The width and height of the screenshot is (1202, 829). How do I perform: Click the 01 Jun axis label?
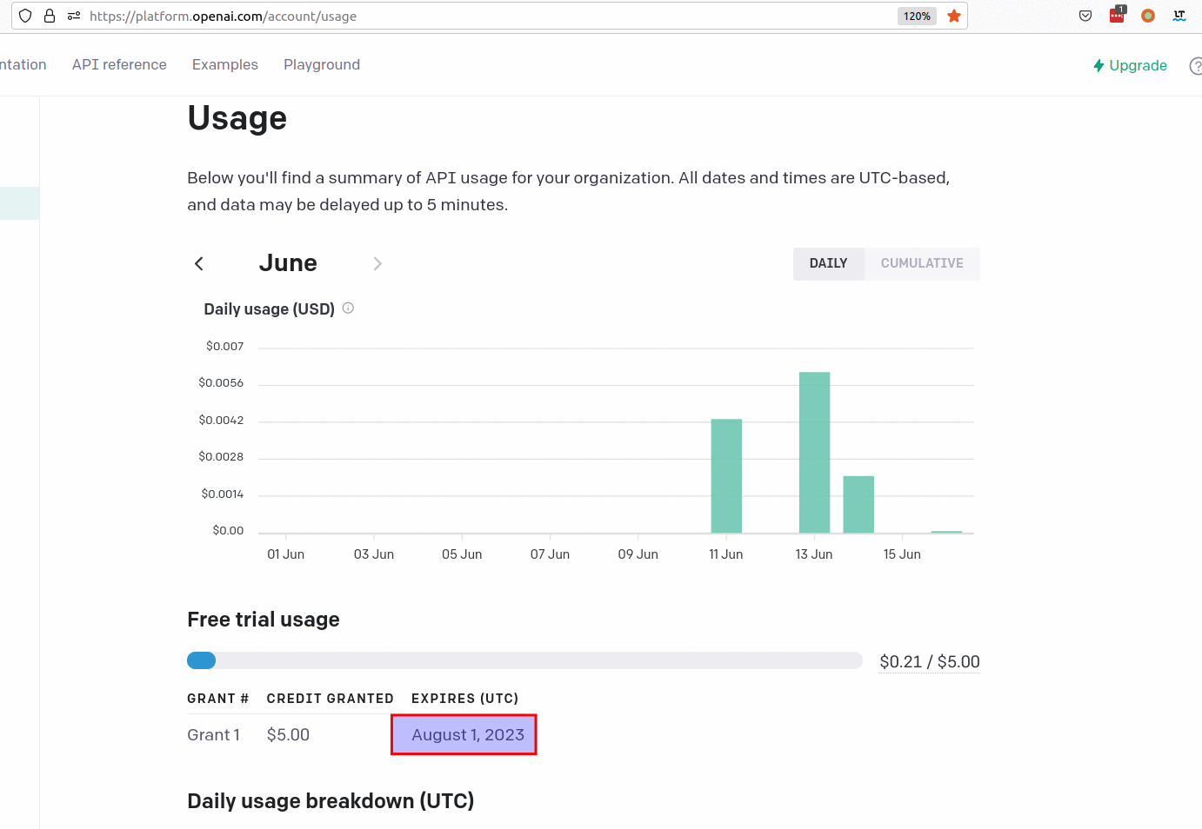coord(286,554)
